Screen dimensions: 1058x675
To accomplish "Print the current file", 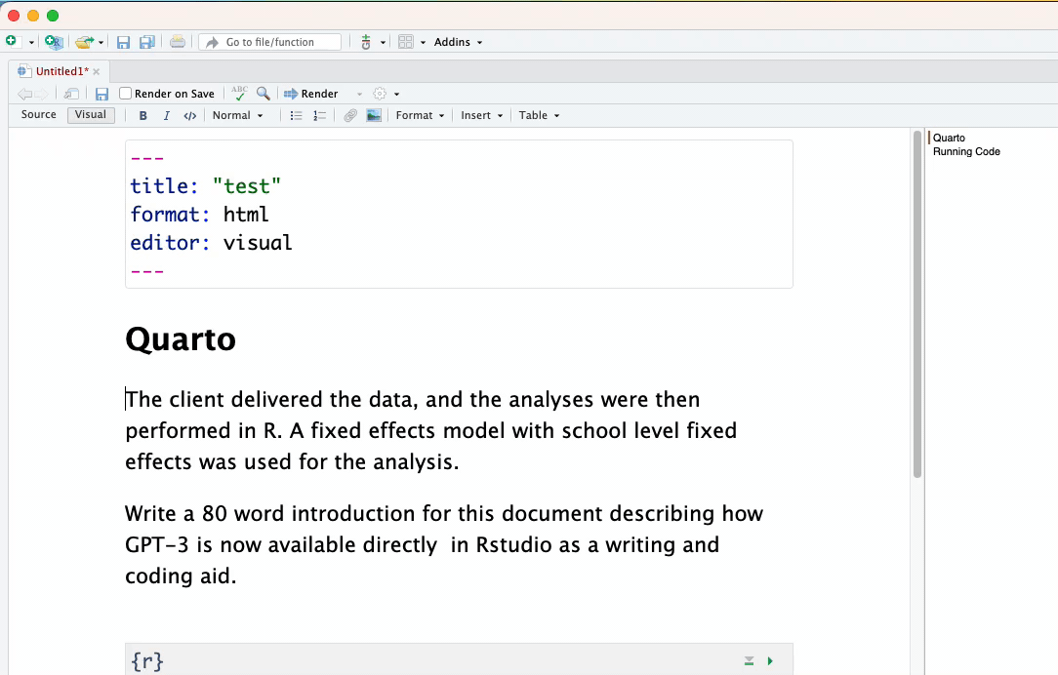I will click(178, 42).
